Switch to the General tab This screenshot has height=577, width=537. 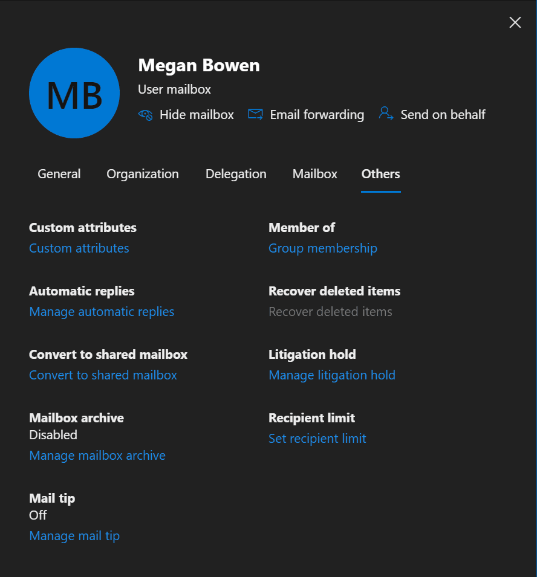(x=59, y=174)
